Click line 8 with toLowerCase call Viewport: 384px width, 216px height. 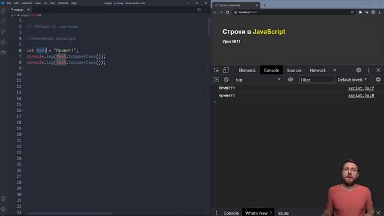point(66,62)
